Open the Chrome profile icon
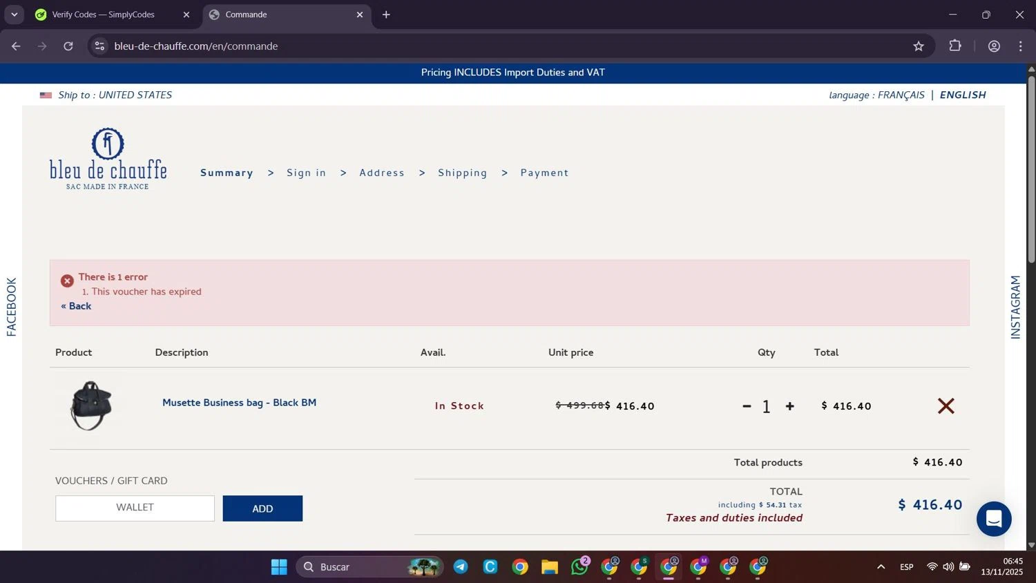The height and width of the screenshot is (583, 1036). pyautogui.click(x=994, y=46)
